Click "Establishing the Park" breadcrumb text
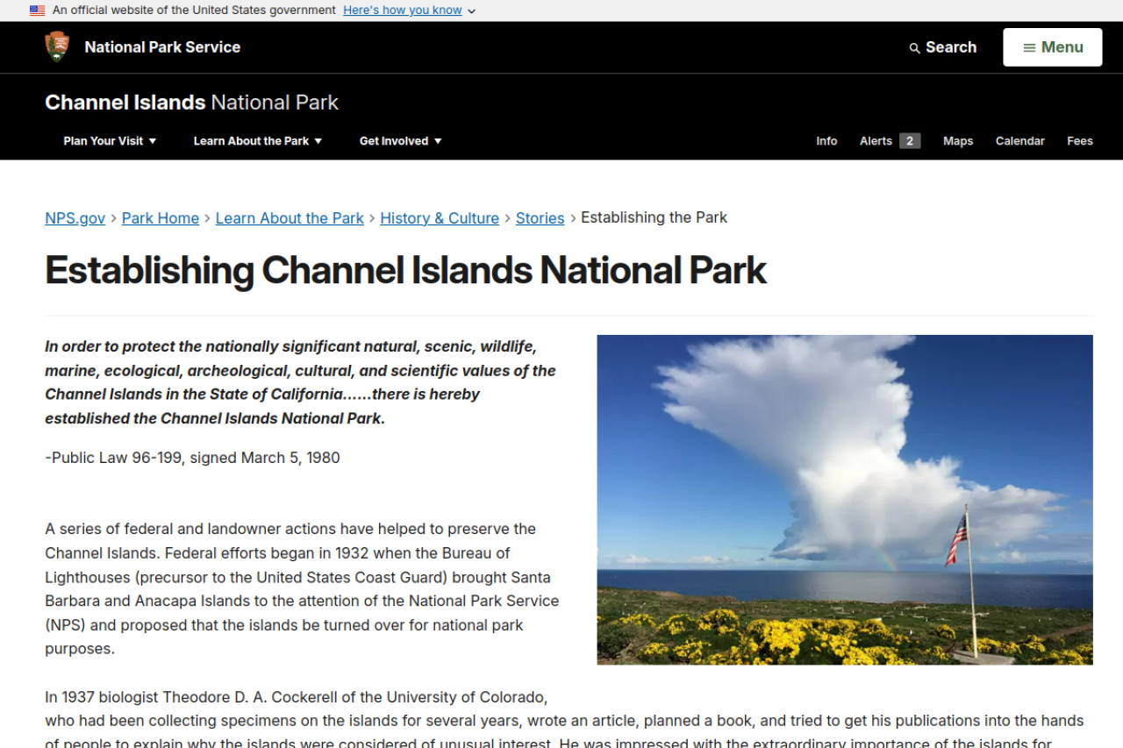 tap(654, 217)
